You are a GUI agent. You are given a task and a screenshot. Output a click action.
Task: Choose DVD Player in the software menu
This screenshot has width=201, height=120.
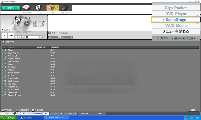click(x=176, y=14)
